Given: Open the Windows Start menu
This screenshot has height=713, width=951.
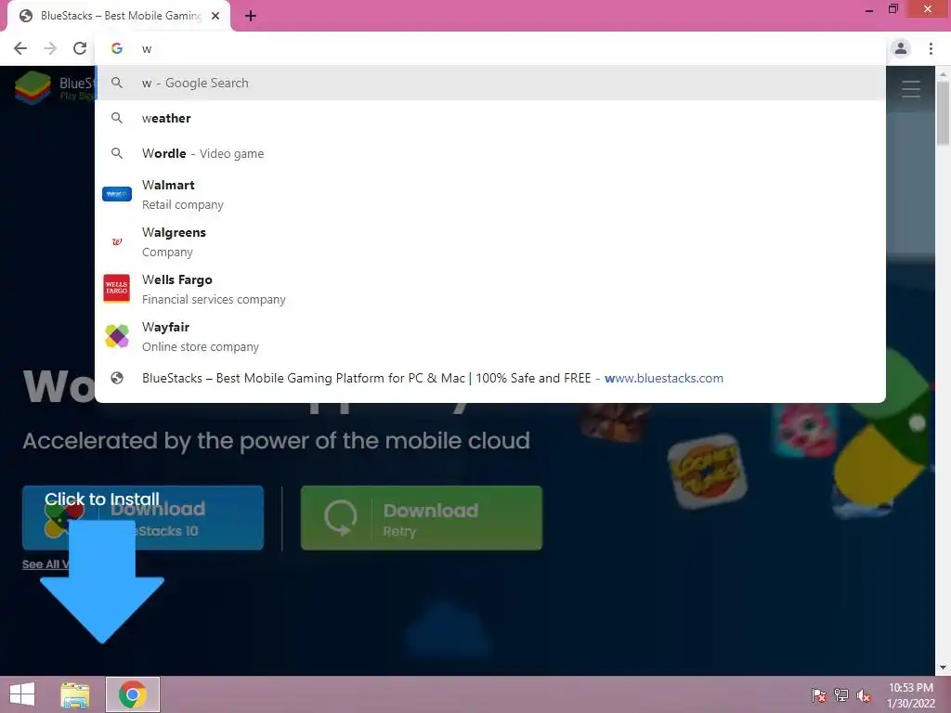Looking at the screenshot, I should pyautogui.click(x=22, y=694).
